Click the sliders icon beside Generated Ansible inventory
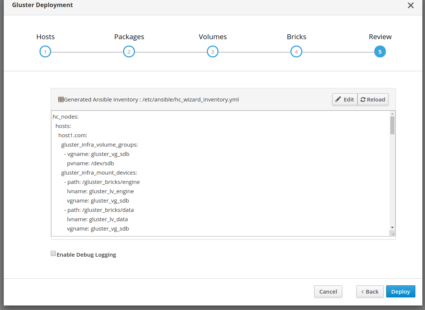This screenshot has width=425, height=310. (61, 100)
